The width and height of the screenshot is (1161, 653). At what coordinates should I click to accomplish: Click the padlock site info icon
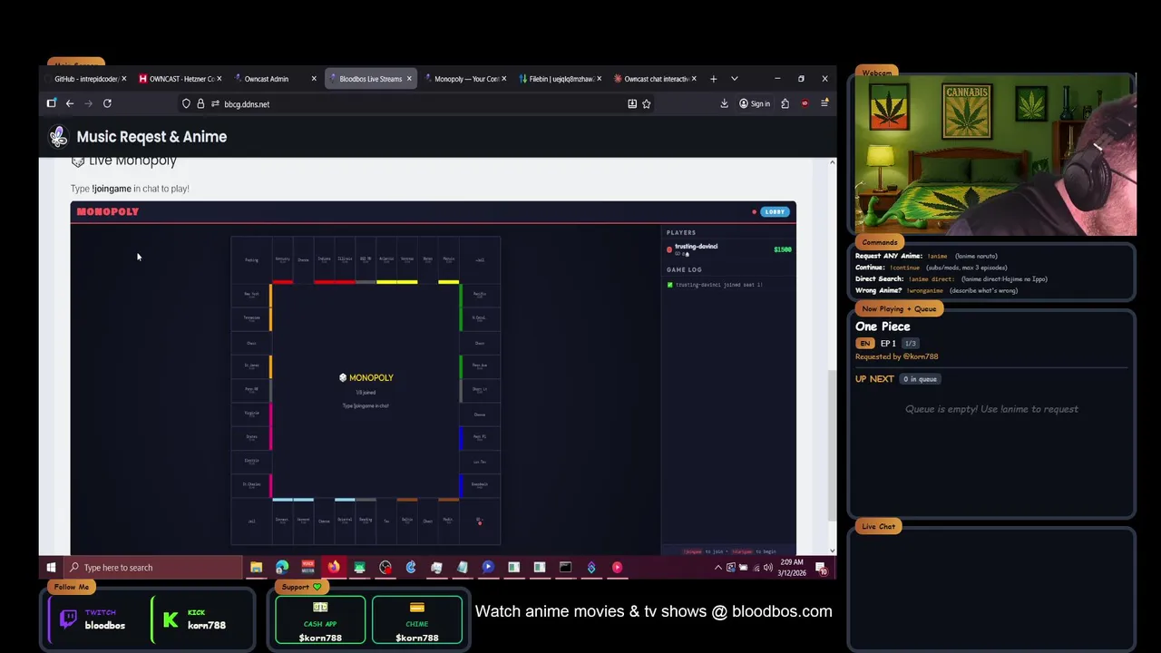(x=200, y=103)
